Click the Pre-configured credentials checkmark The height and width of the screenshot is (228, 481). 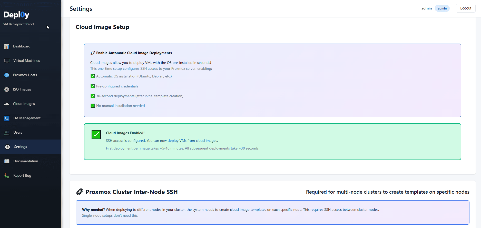point(93,86)
